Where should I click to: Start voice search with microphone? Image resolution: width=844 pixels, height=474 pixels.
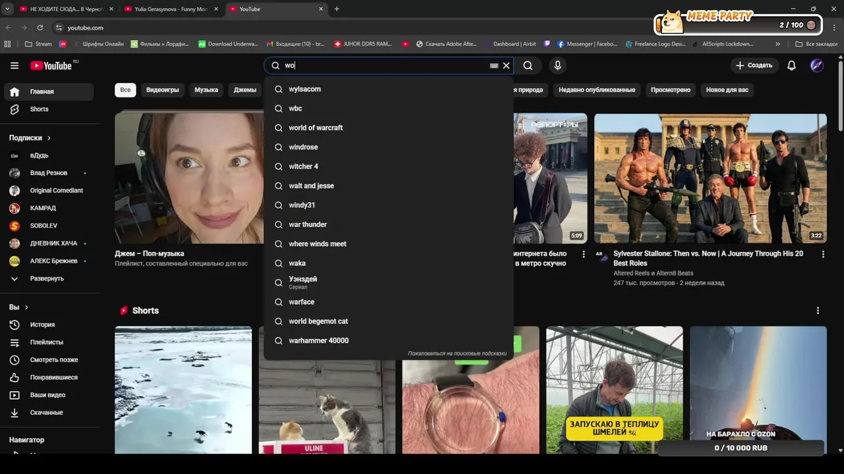558,65
